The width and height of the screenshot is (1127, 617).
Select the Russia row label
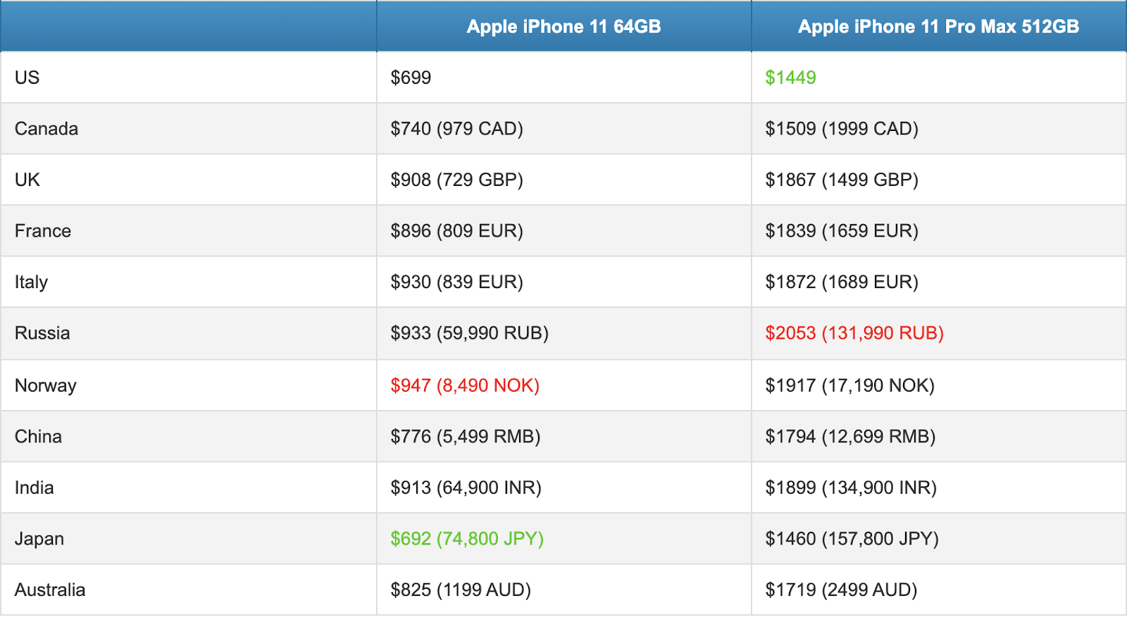42,333
